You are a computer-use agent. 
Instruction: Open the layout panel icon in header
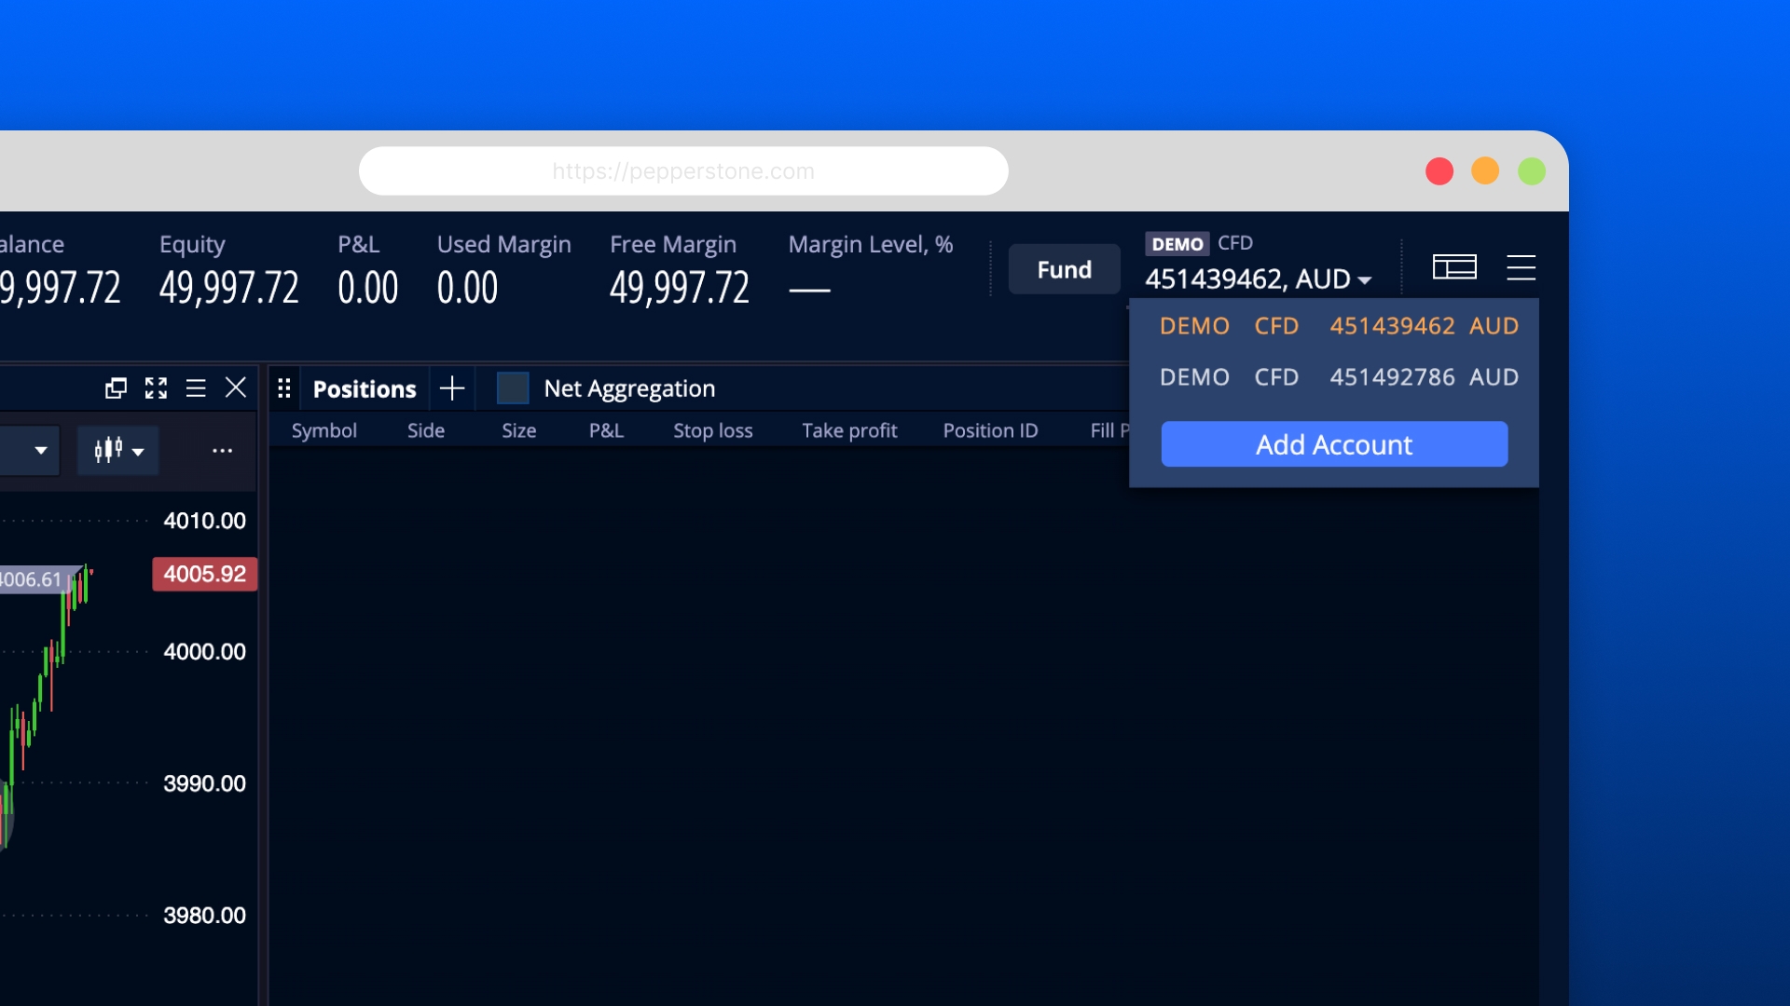[1454, 268]
